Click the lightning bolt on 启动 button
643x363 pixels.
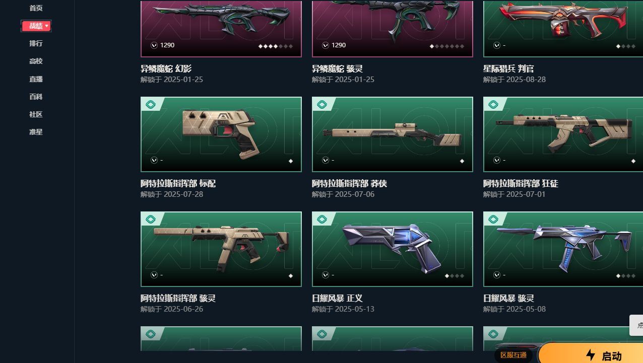pos(591,355)
